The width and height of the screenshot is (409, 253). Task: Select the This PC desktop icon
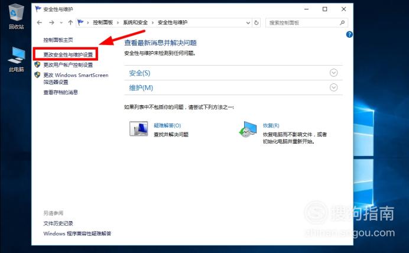pos(17,59)
